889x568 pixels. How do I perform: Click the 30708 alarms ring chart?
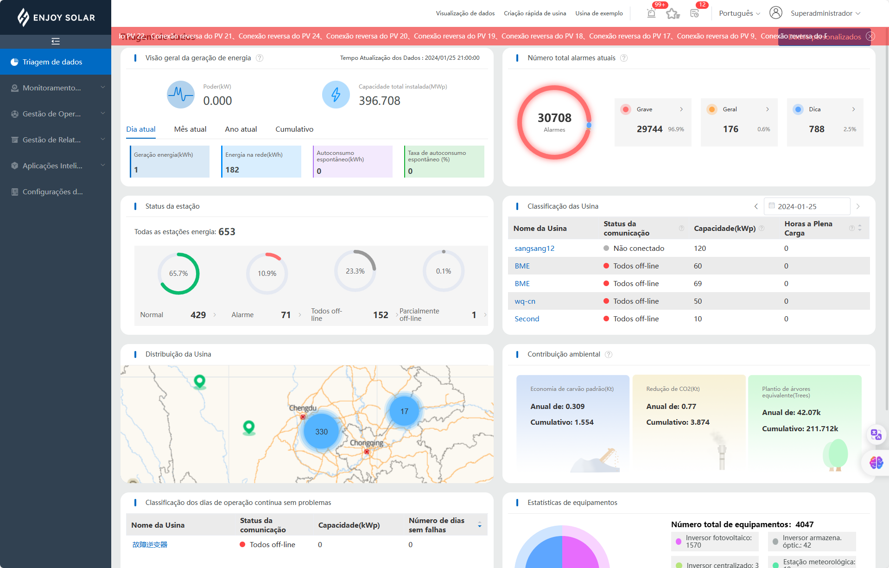coord(554,122)
